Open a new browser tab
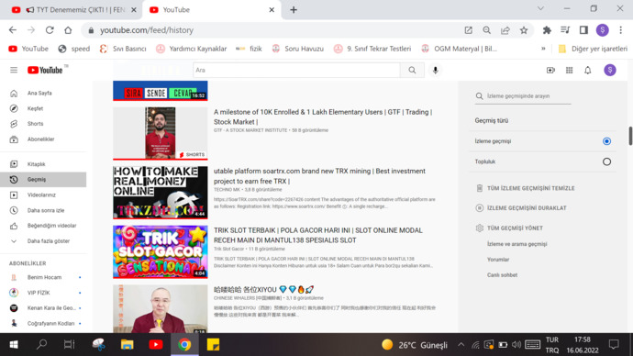This screenshot has width=633, height=356. pyautogui.click(x=294, y=10)
